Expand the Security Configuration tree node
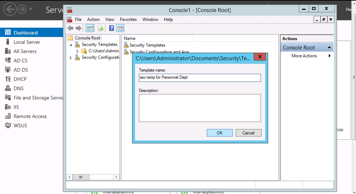Viewport: 356px width, 194px height. pyautogui.click(x=71, y=58)
